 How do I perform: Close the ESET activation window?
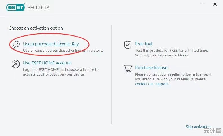[215, 4]
